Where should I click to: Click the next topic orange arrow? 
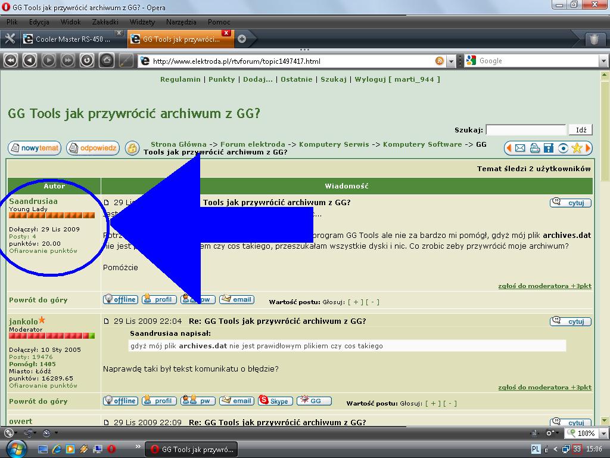point(588,148)
